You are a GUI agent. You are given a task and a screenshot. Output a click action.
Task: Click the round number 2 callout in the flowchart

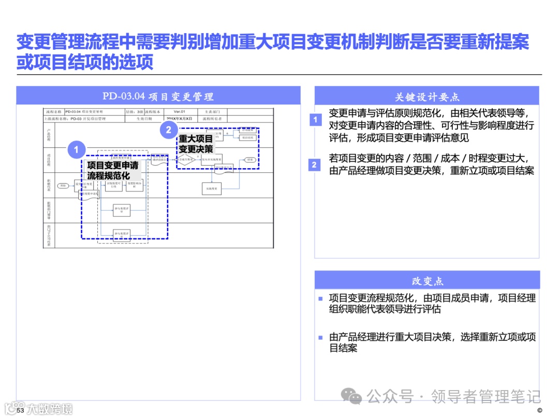tap(169, 130)
